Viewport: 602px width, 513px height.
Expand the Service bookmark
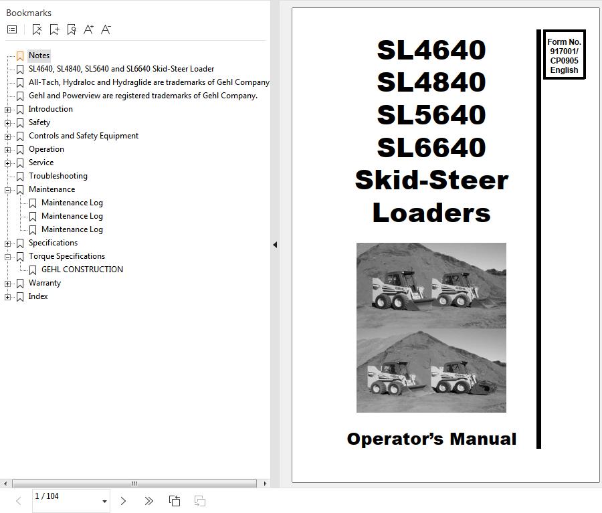tap(7, 163)
